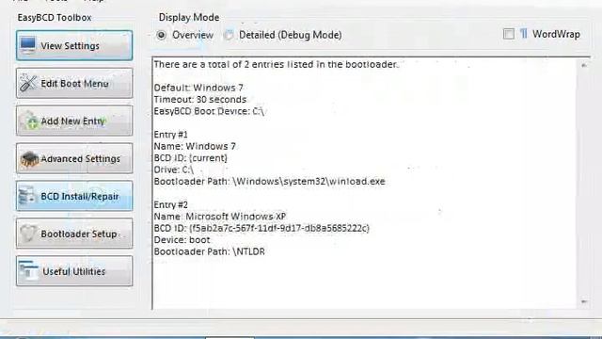Click the line 'BCD ID: {current}'
Image resolution: width=602 pixels, height=339 pixels.
(191, 158)
